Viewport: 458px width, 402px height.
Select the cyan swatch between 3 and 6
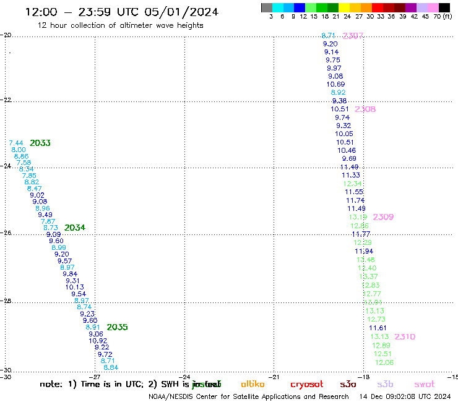[x=278, y=7]
